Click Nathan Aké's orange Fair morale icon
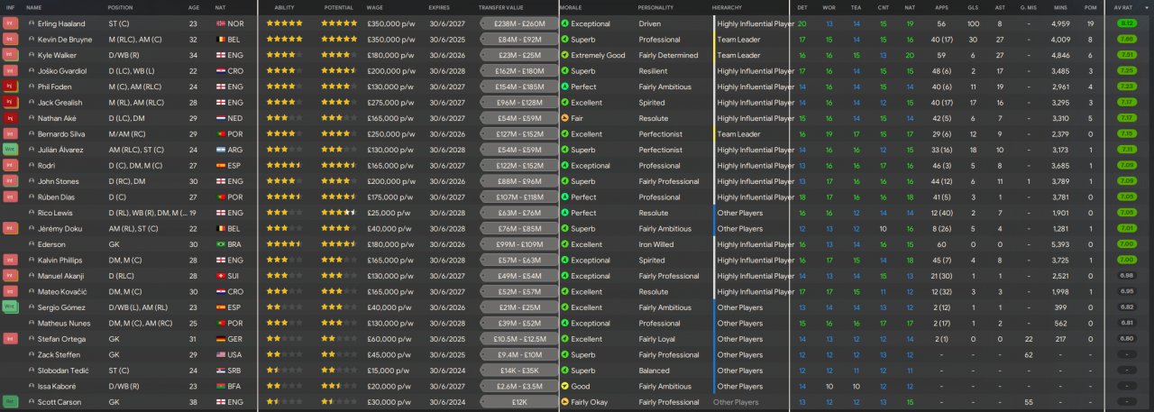Viewport: 1154px width, 412px height. click(564, 118)
